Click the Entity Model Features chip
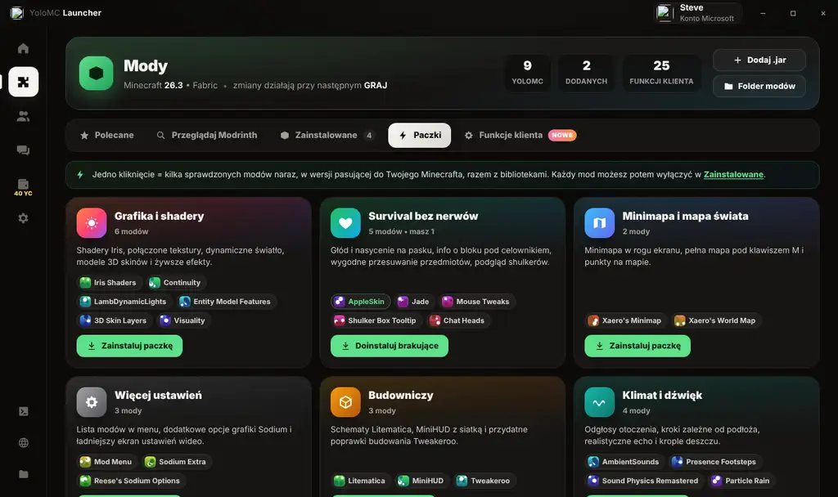The image size is (838, 497). (x=226, y=302)
